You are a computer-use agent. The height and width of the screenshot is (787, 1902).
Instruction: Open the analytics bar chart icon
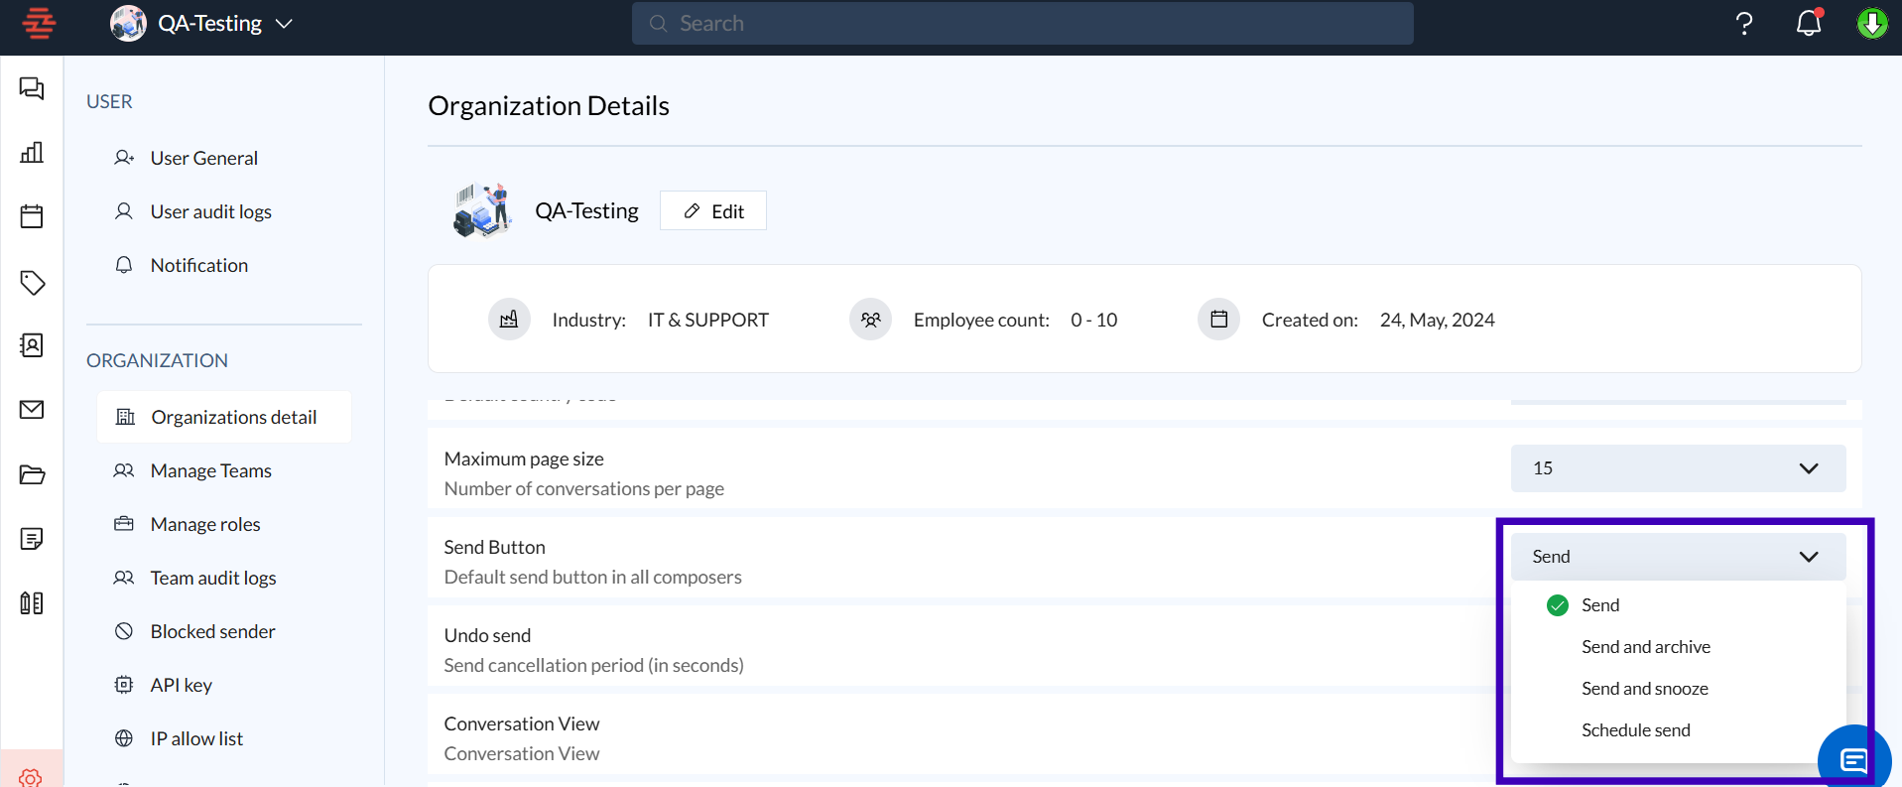(x=32, y=152)
